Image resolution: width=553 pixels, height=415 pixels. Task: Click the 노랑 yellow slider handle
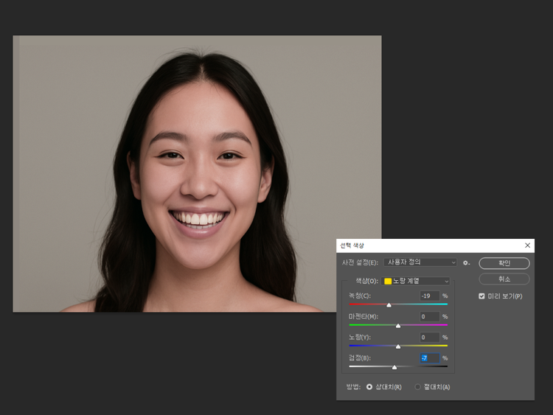point(398,346)
